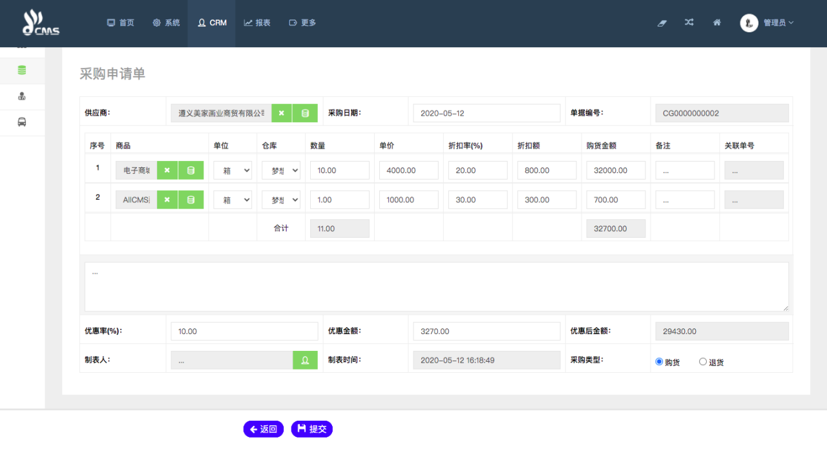The width and height of the screenshot is (827, 453).
Task: Click the 提交 button to submit
Action: click(x=311, y=429)
